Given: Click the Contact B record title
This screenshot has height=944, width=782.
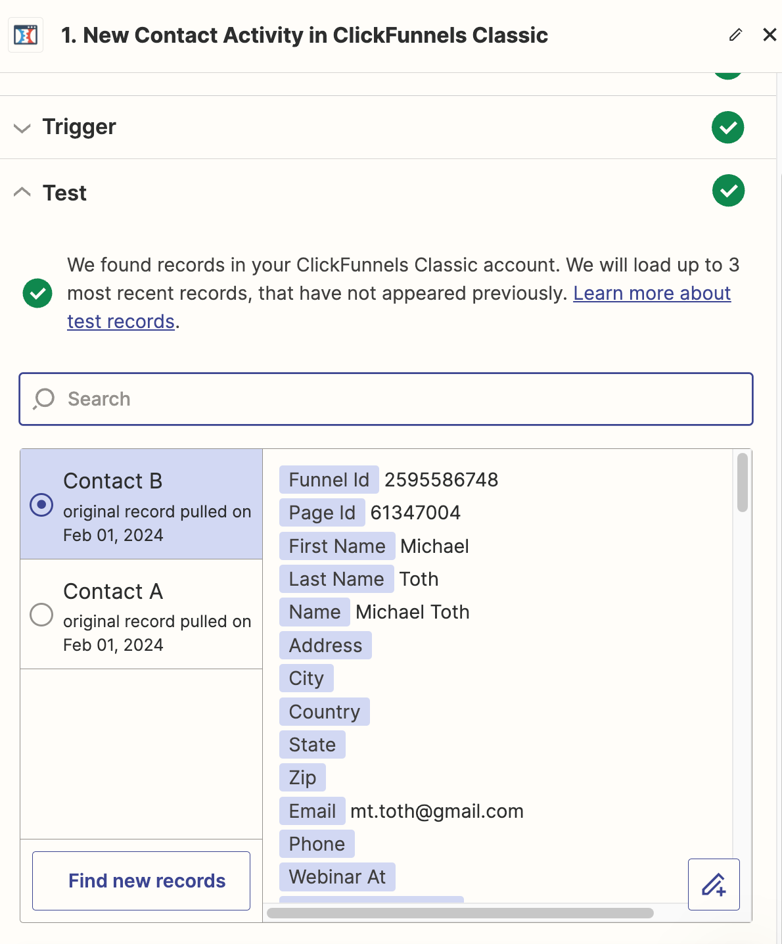Looking at the screenshot, I should (113, 481).
